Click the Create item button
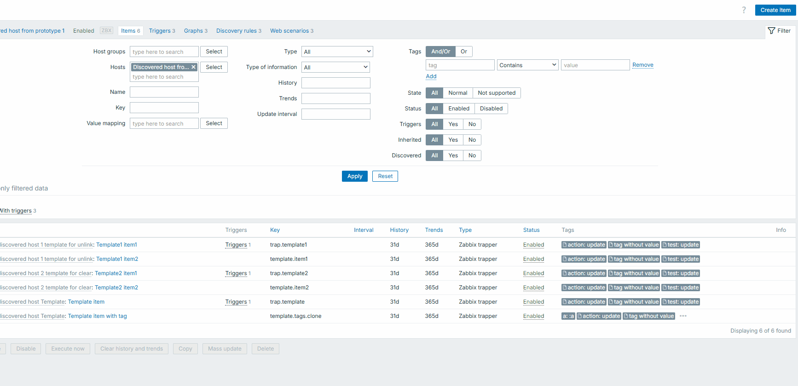 (775, 10)
